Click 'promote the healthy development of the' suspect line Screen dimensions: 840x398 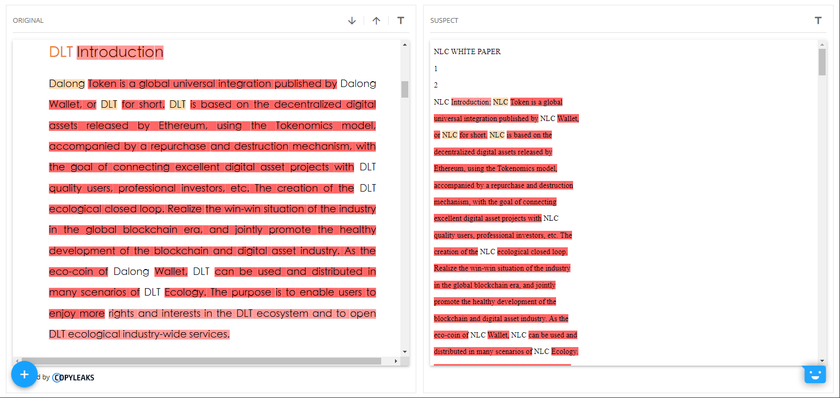[x=495, y=301]
